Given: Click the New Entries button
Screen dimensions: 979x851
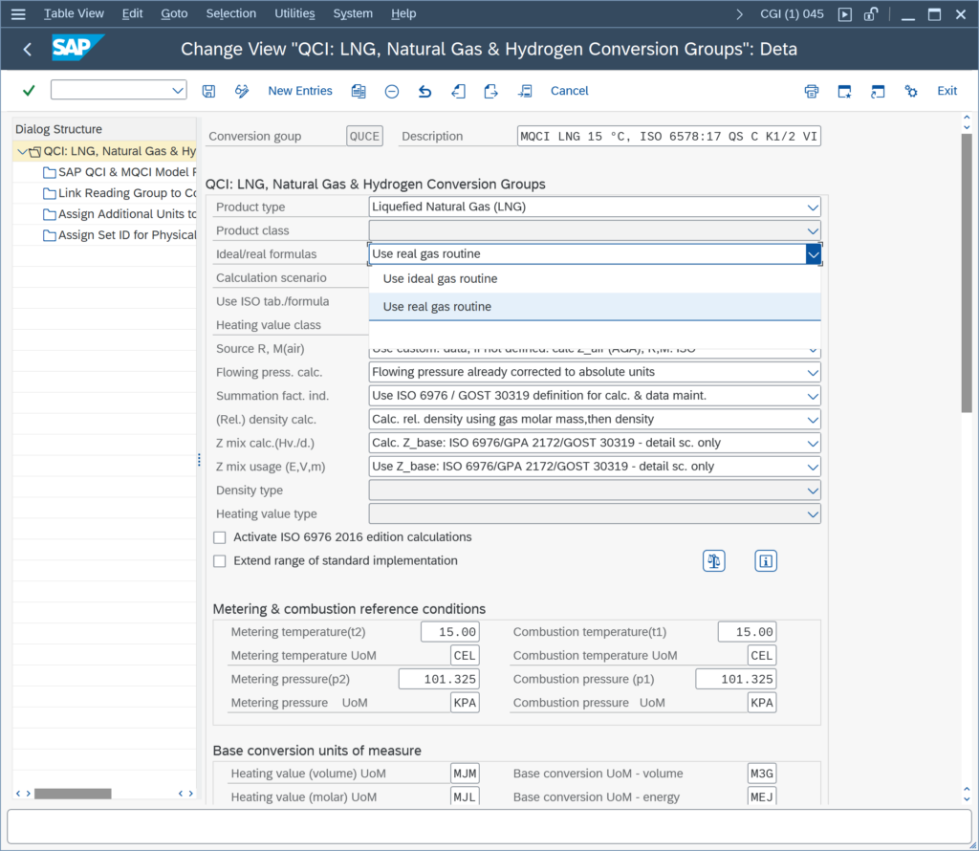Looking at the screenshot, I should 300,91.
